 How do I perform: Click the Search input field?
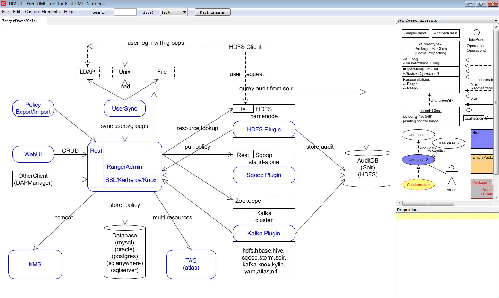coord(125,12)
